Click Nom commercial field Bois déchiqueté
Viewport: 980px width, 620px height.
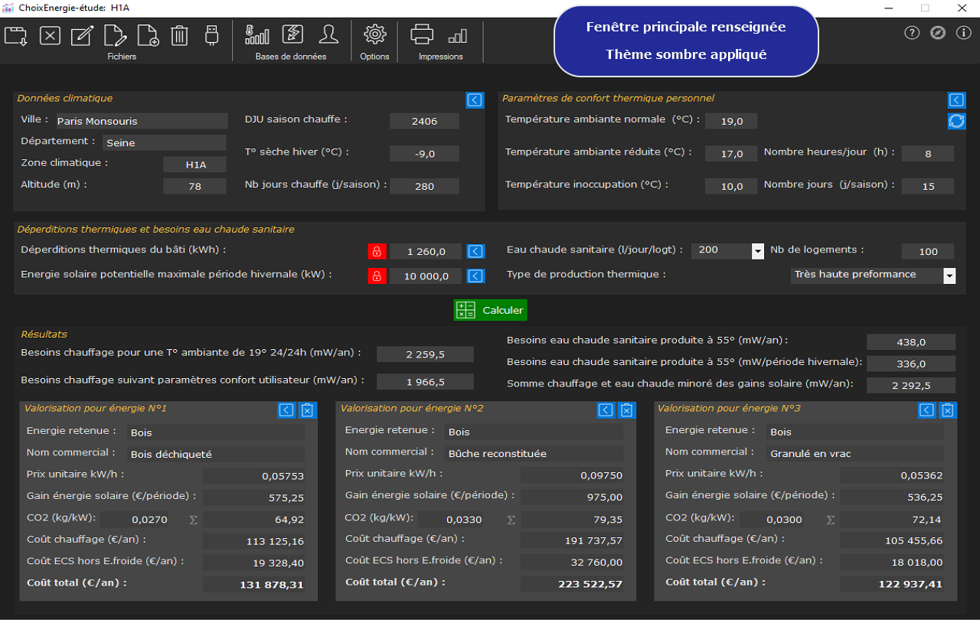216,454
